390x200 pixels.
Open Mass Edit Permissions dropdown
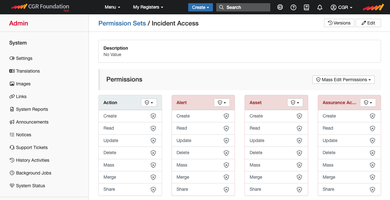coord(344,80)
